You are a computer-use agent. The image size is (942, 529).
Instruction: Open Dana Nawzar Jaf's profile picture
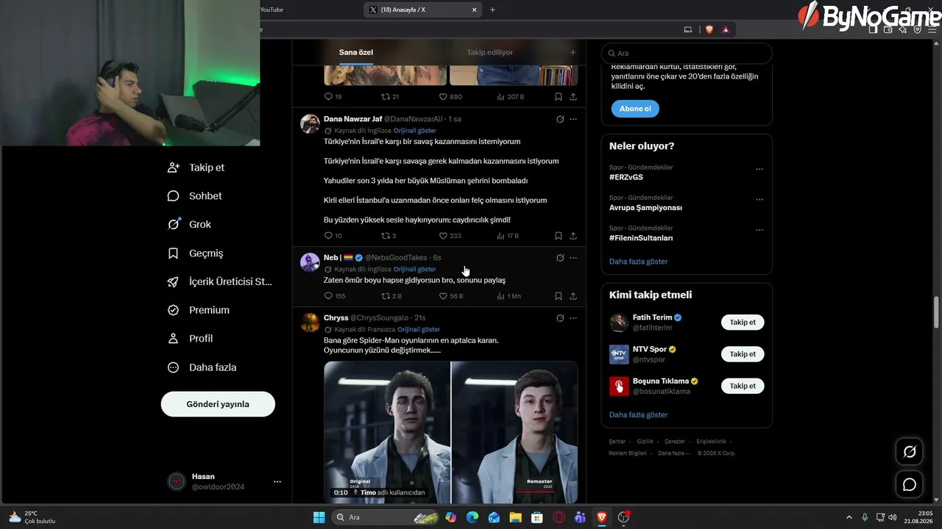click(310, 123)
